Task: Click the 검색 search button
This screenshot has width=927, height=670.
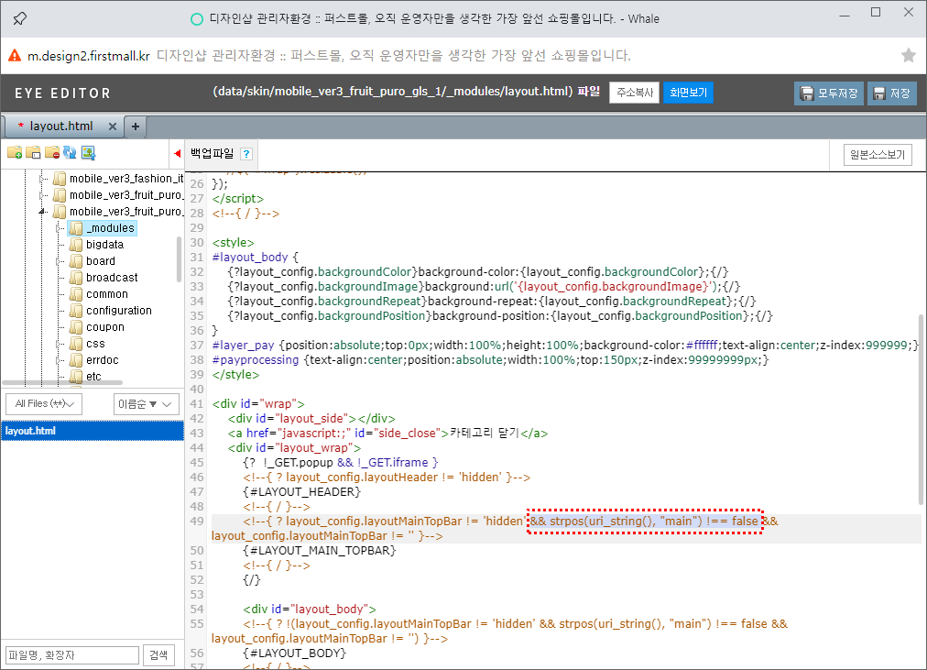Action: coord(158,655)
